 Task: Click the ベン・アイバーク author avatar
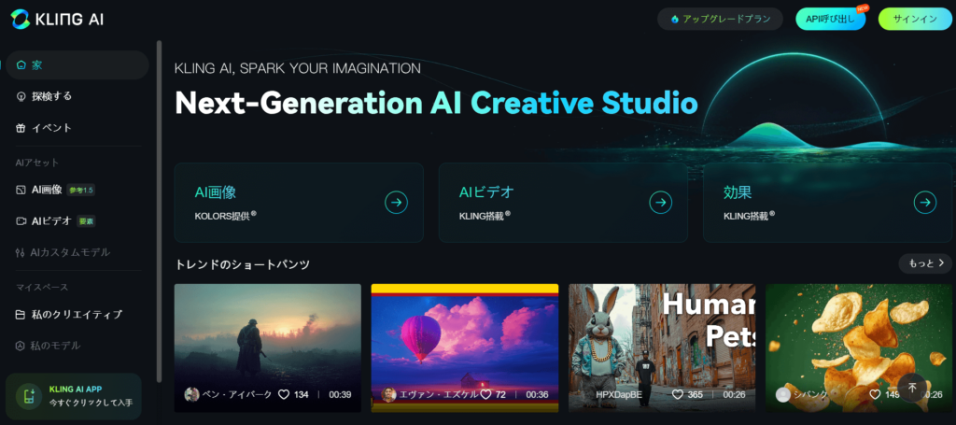pos(191,394)
